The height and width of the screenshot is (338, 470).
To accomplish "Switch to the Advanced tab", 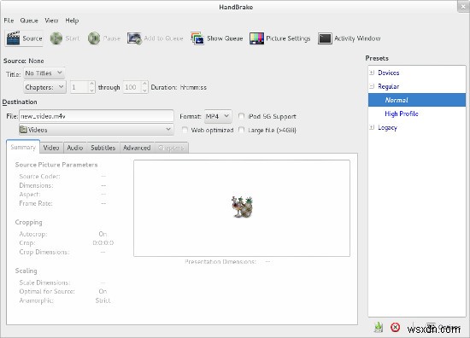I will pos(137,148).
